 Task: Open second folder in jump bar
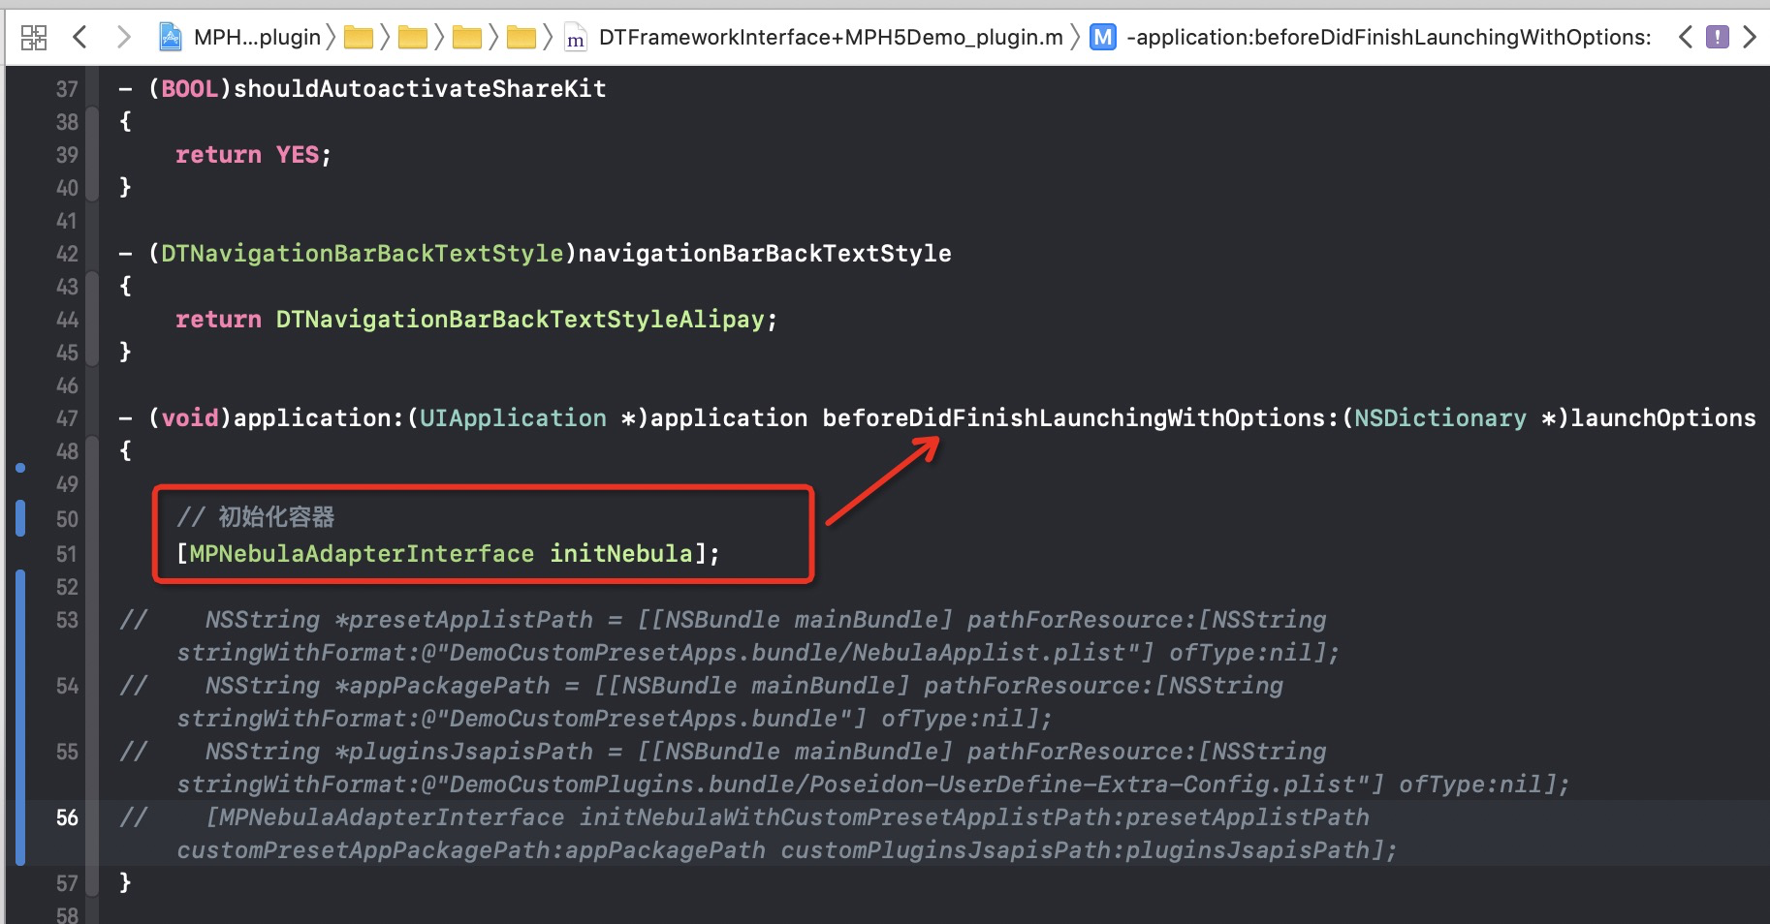413,38
